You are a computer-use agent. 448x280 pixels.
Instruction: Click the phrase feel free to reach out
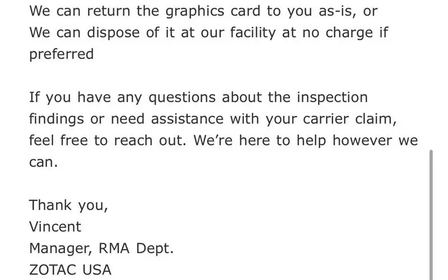coord(106,141)
